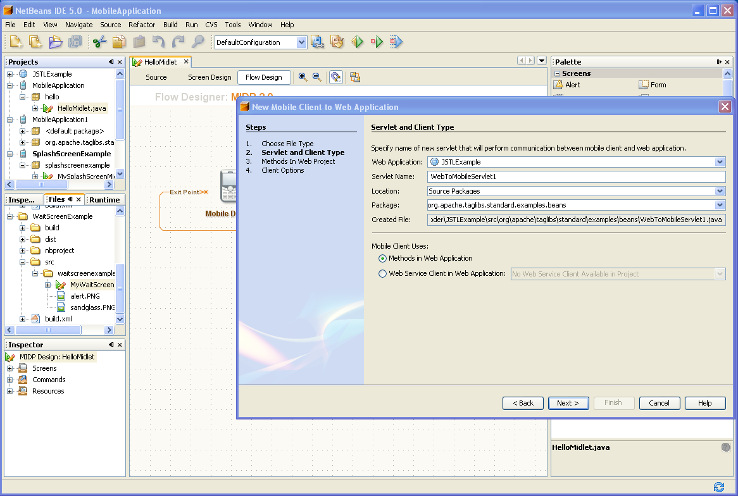Select sandglass.PNG in Files tree
The height and width of the screenshot is (496, 738).
point(92,307)
